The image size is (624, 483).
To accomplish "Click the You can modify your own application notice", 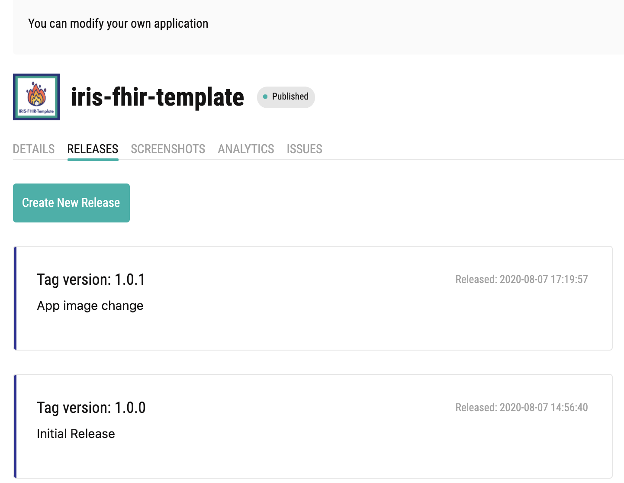I will (x=118, y=24).
